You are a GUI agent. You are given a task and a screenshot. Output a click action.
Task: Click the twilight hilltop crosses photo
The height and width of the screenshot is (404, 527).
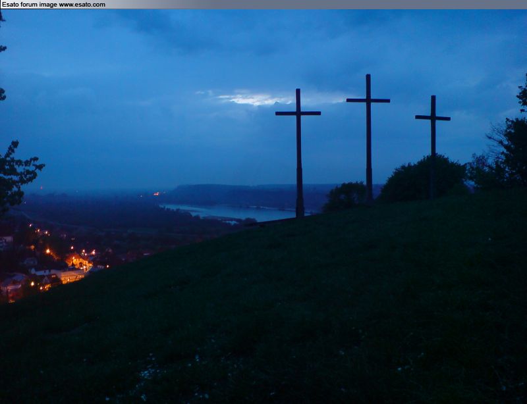tap(263, 207)
